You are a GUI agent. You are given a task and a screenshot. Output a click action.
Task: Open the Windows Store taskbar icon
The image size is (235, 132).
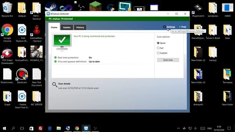pyautogui.click(x=31, y=128)
